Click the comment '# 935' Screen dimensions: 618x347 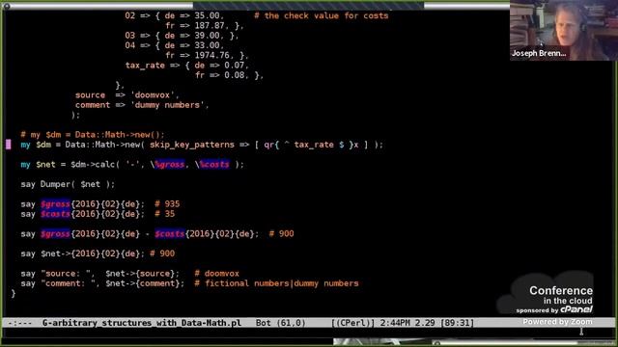167,203
